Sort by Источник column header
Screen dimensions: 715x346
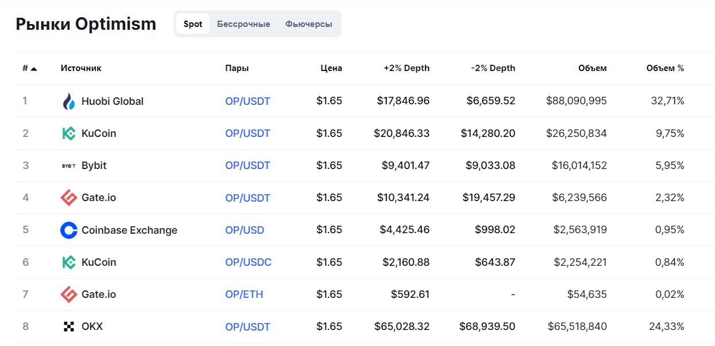81,68
